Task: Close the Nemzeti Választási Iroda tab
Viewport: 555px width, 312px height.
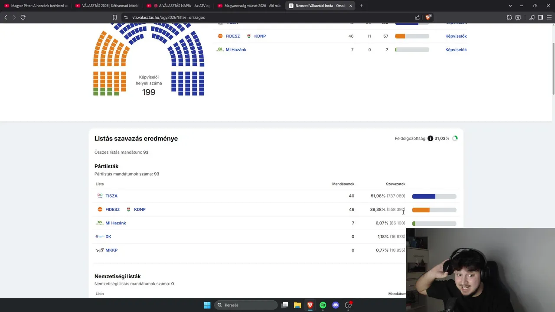Action: 350,6
